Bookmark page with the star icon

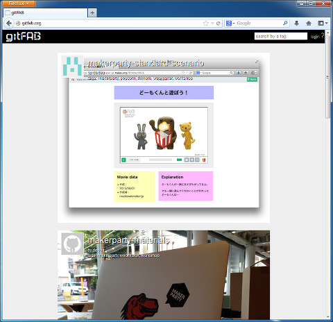pos(205,24)
